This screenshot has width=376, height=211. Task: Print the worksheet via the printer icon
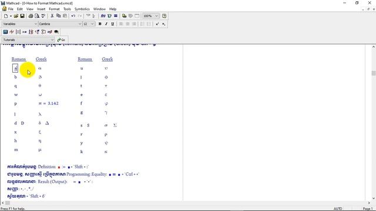click(x=31, y=16)
